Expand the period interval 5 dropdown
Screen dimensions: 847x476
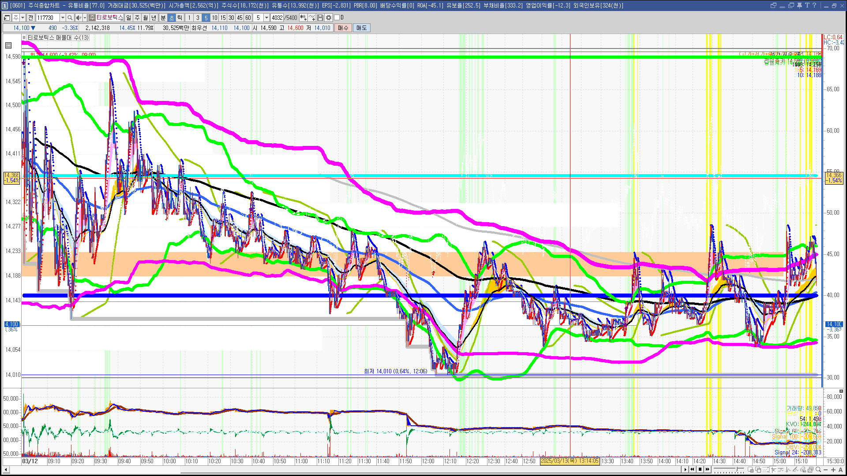(266, 18)
